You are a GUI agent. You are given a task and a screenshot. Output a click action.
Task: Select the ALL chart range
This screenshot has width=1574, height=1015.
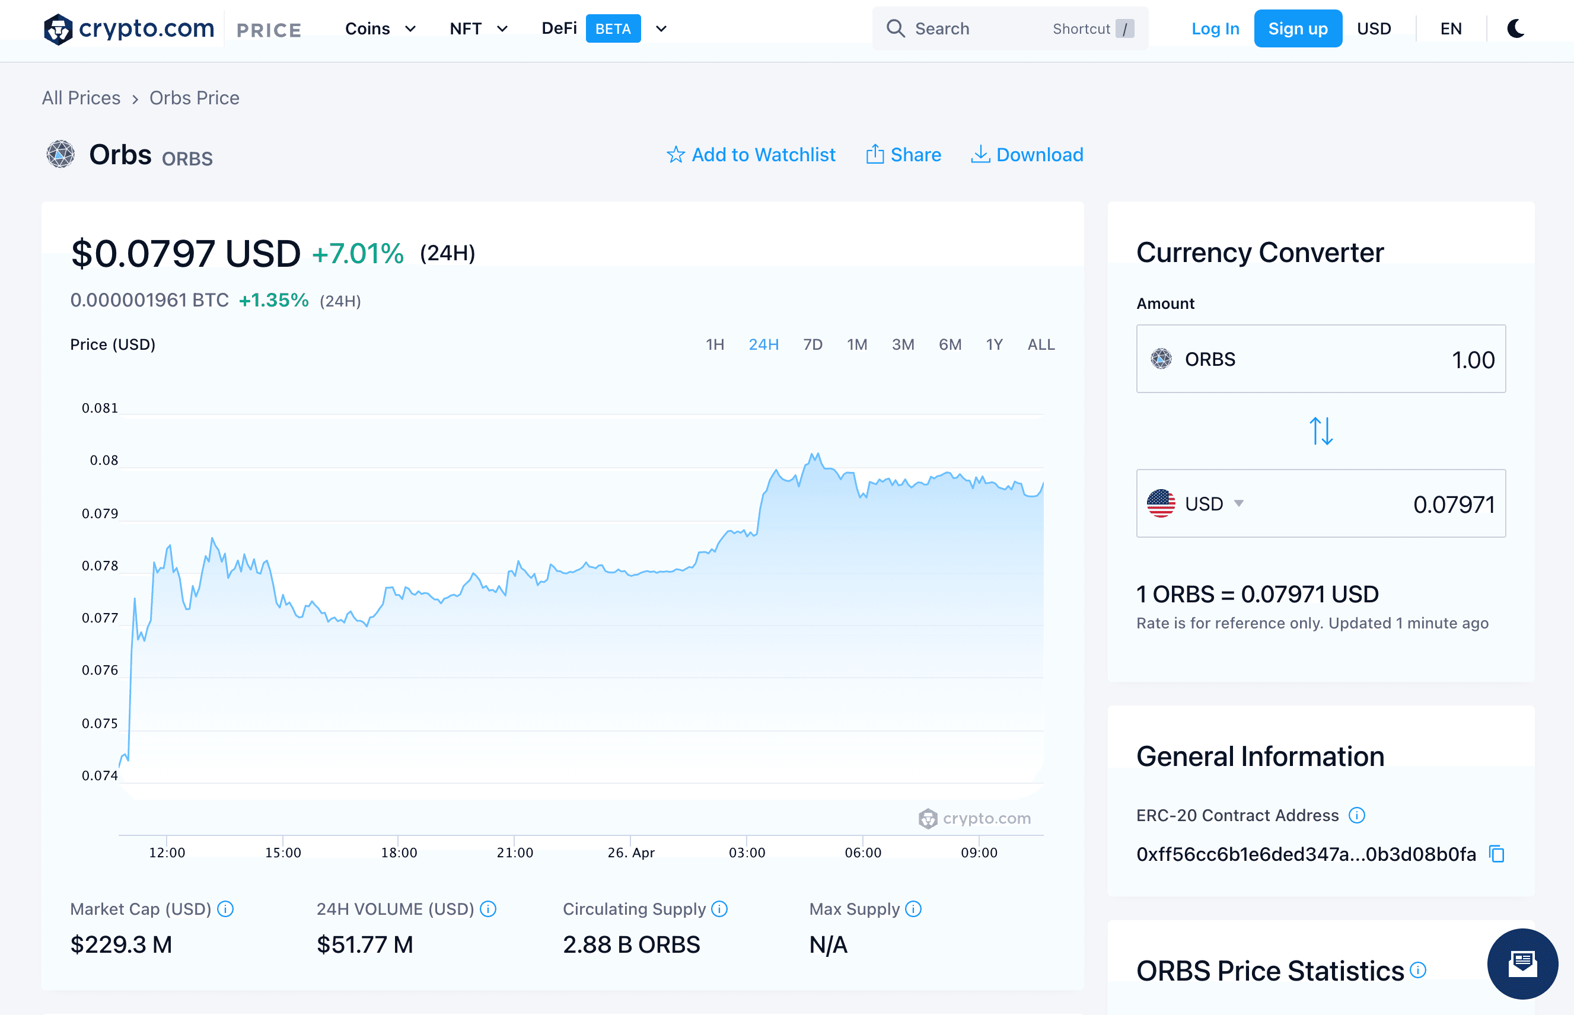click(x=1041, y=344)
